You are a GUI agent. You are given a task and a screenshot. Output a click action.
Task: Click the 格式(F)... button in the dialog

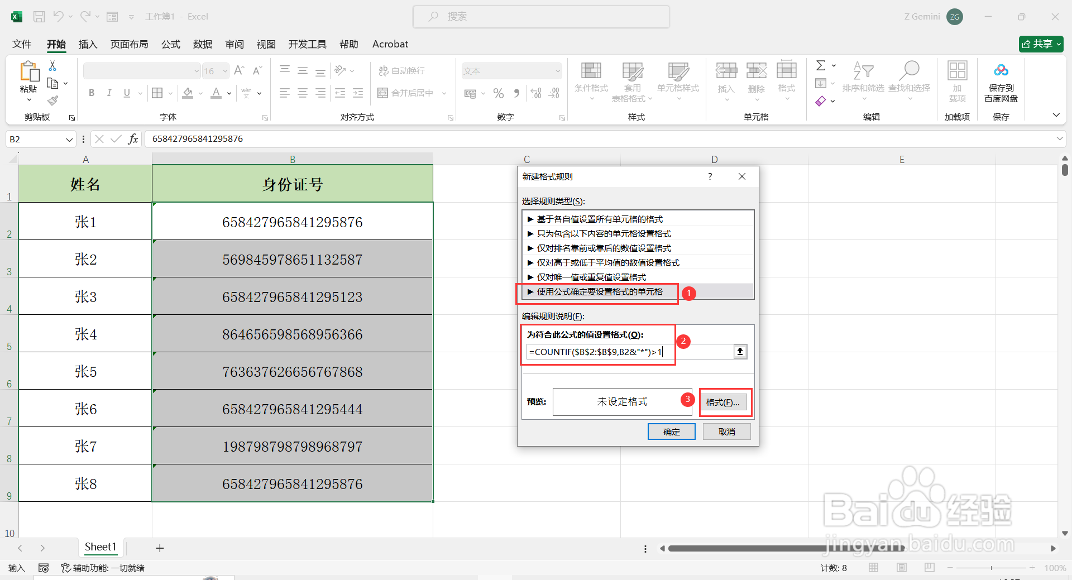point(724,402)
